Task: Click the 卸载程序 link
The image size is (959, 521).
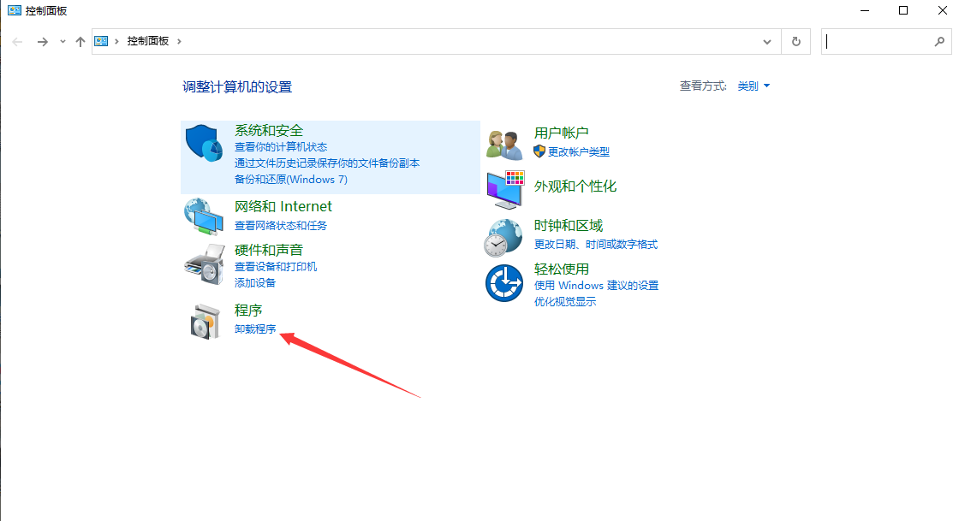Action: point(255,329)
